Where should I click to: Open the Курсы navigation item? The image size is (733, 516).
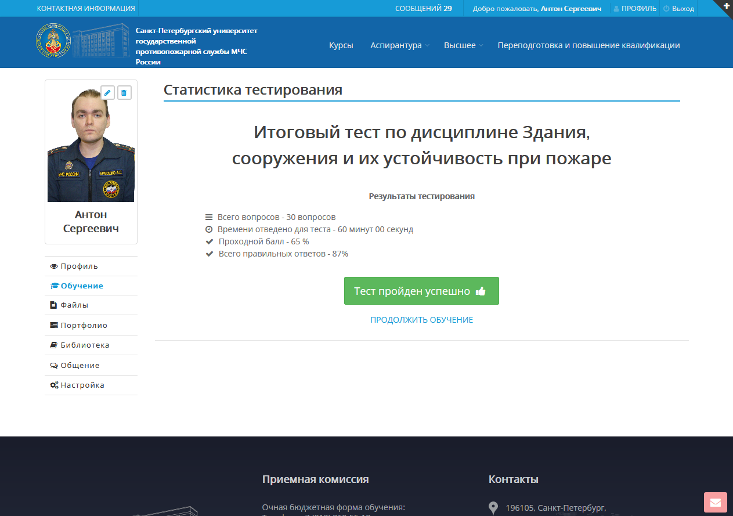pos(341,45)
